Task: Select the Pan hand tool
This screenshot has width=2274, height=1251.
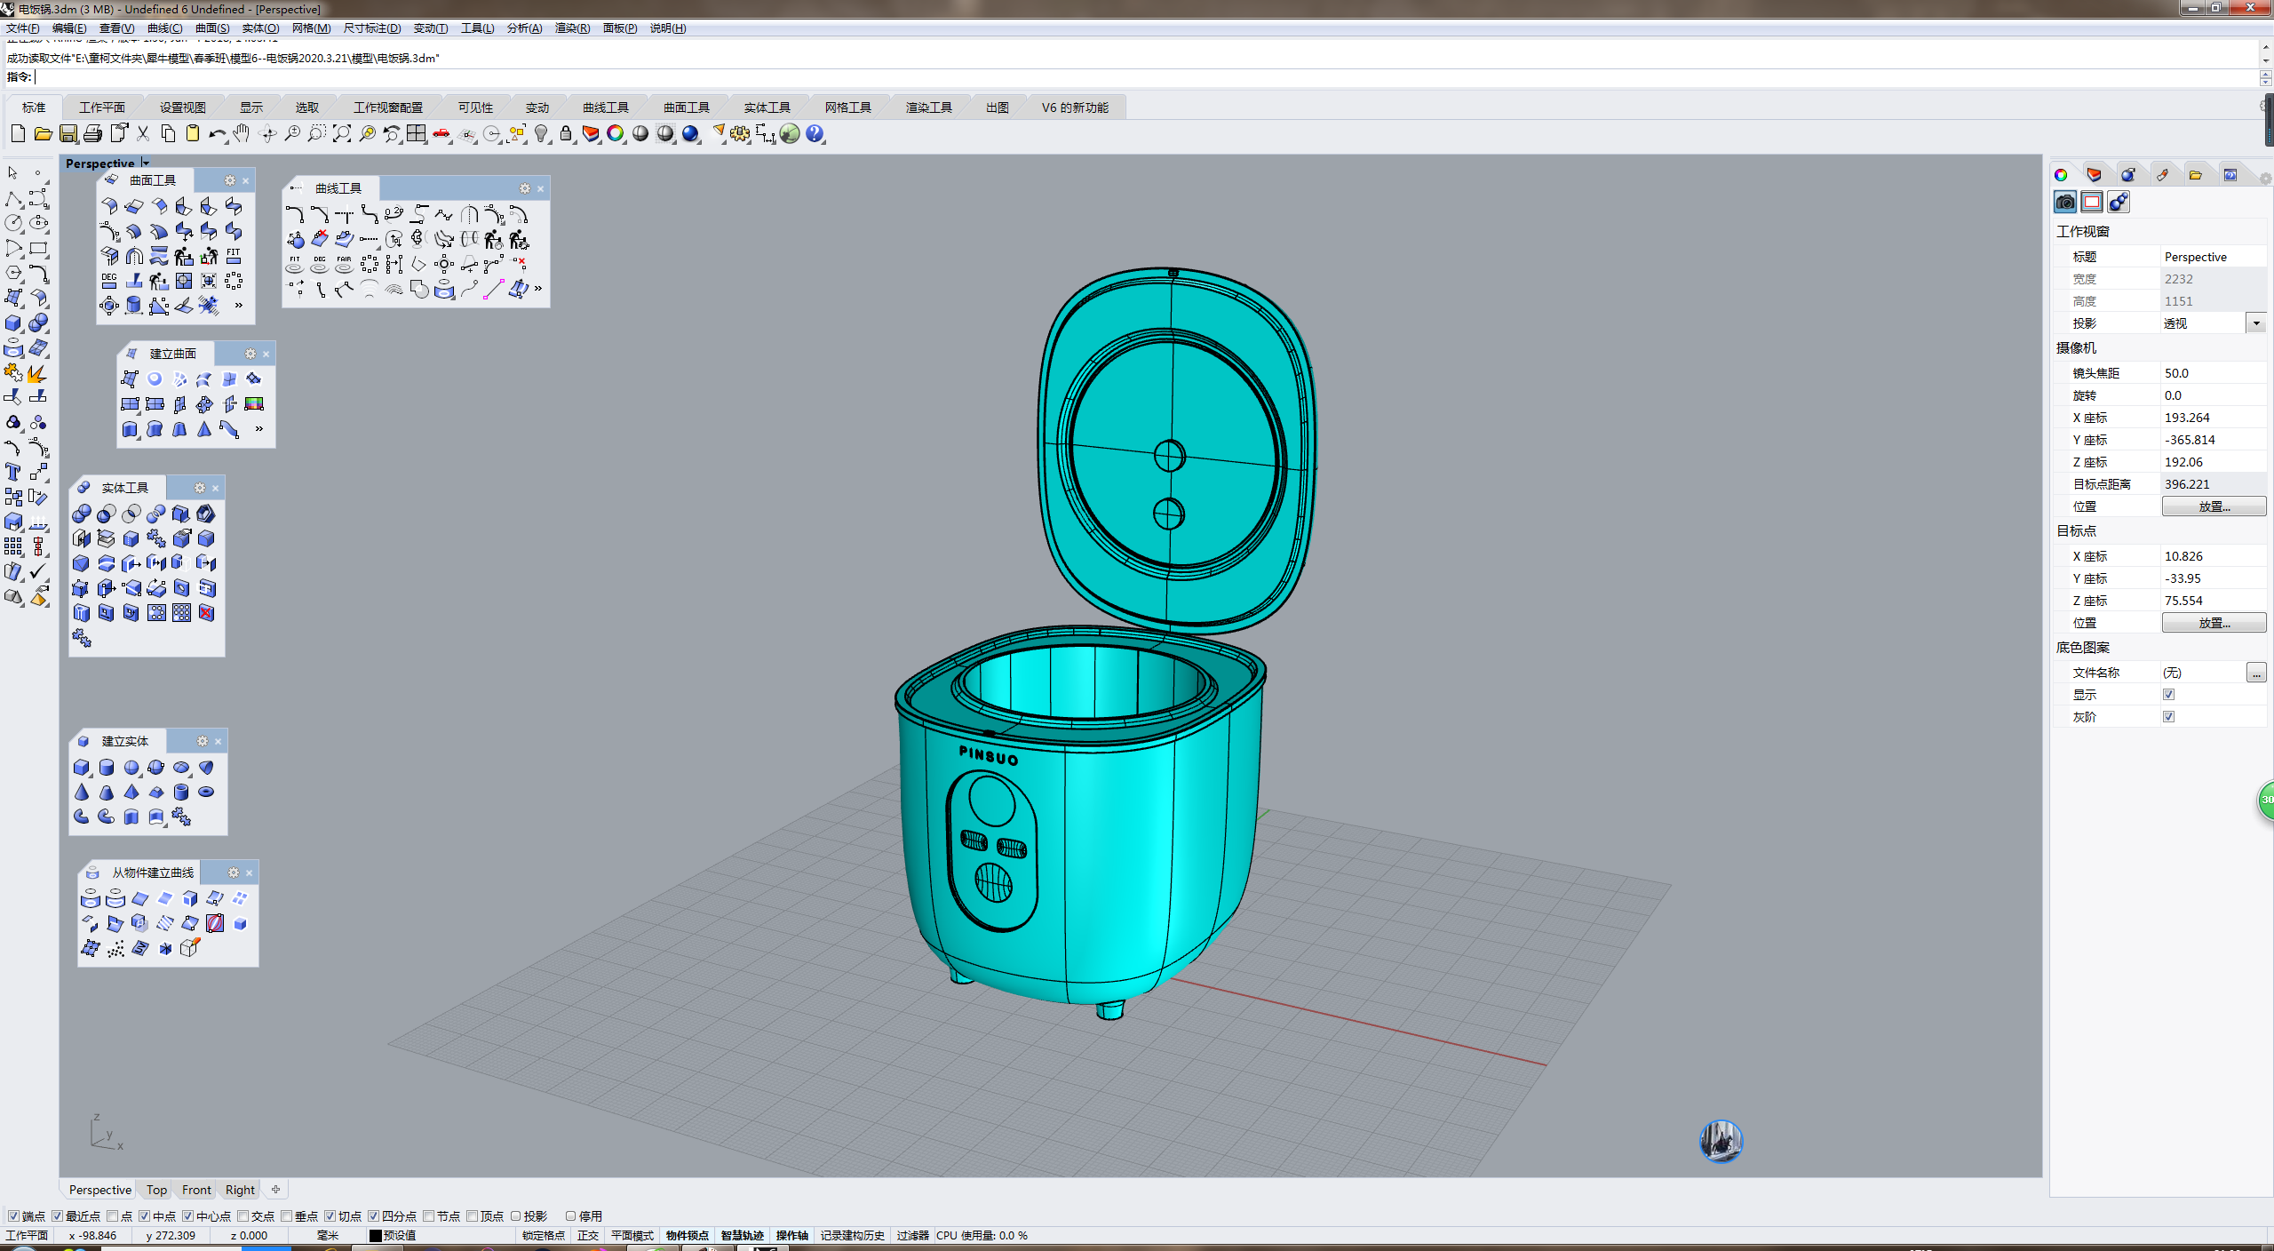Action: pos(242,134)
